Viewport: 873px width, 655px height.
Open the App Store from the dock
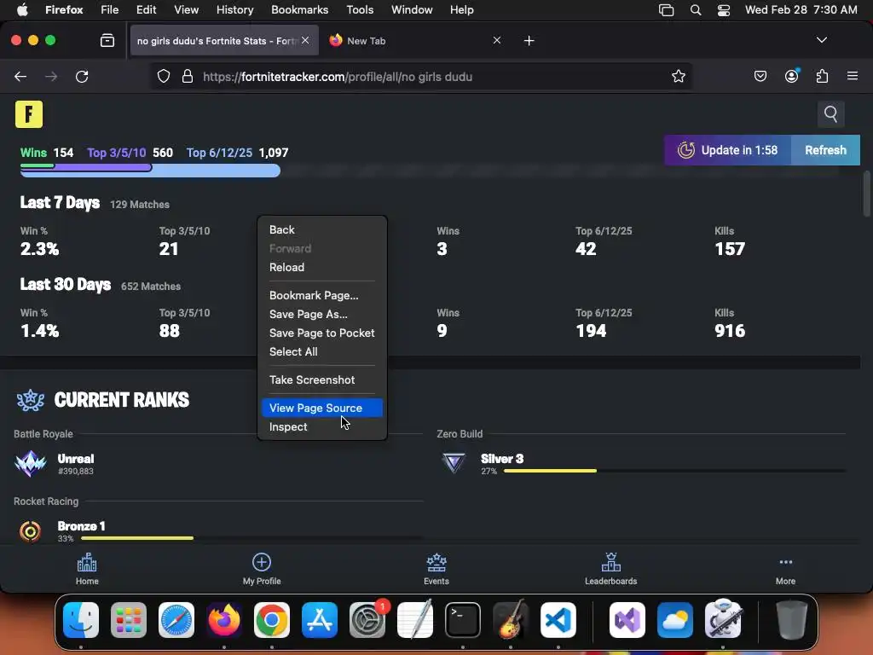coord(320,620)
